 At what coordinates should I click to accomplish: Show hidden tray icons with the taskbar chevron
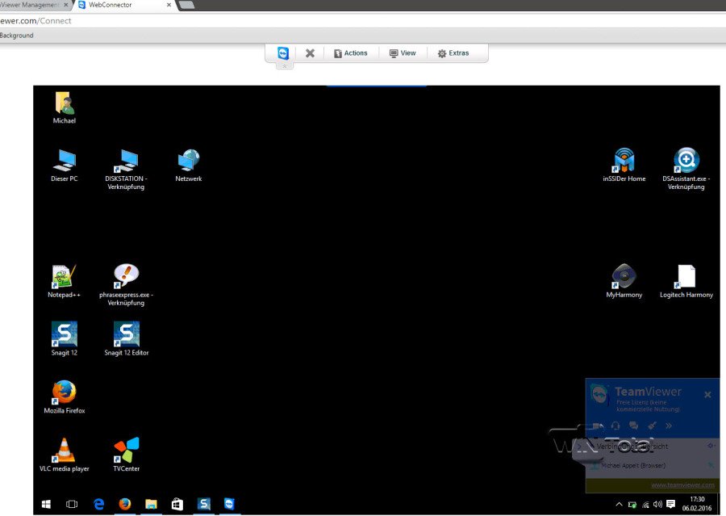click(619, 505)
